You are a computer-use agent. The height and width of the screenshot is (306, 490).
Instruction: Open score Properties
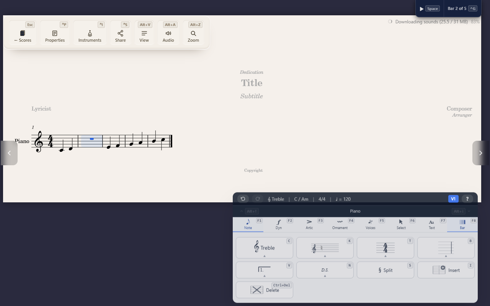55,33
